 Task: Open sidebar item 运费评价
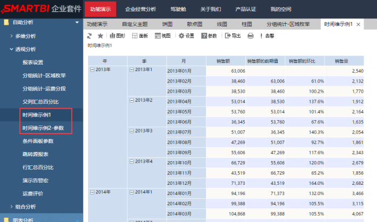click(x=33, y=193)
